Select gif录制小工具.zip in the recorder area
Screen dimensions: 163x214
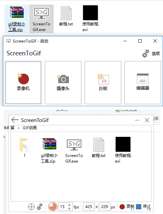(x=49, y=151)
